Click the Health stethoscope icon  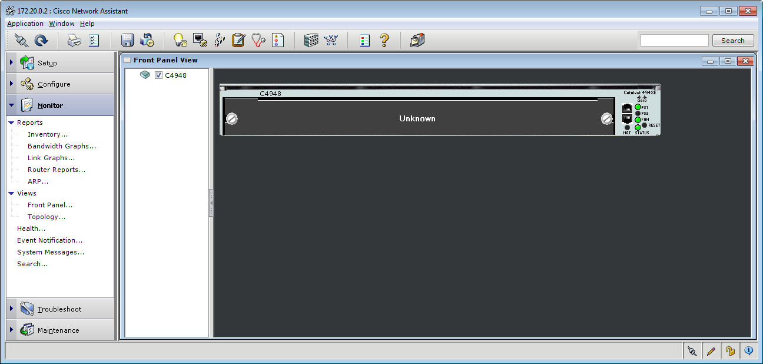(x=258, y=40)
